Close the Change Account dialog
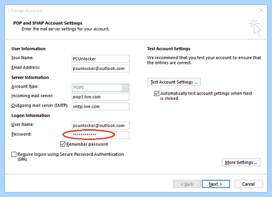Screen dimensions: 272x197 click(261, 10)
